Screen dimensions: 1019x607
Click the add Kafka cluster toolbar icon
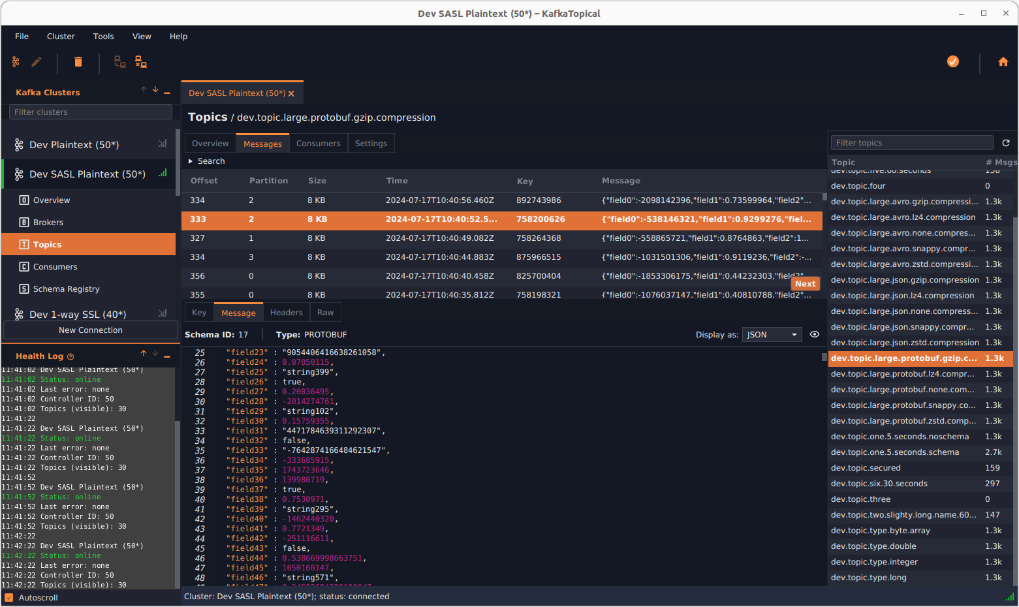click(x=16, y=62)
